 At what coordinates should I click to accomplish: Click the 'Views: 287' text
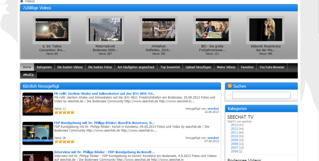[x=105, y=54]
